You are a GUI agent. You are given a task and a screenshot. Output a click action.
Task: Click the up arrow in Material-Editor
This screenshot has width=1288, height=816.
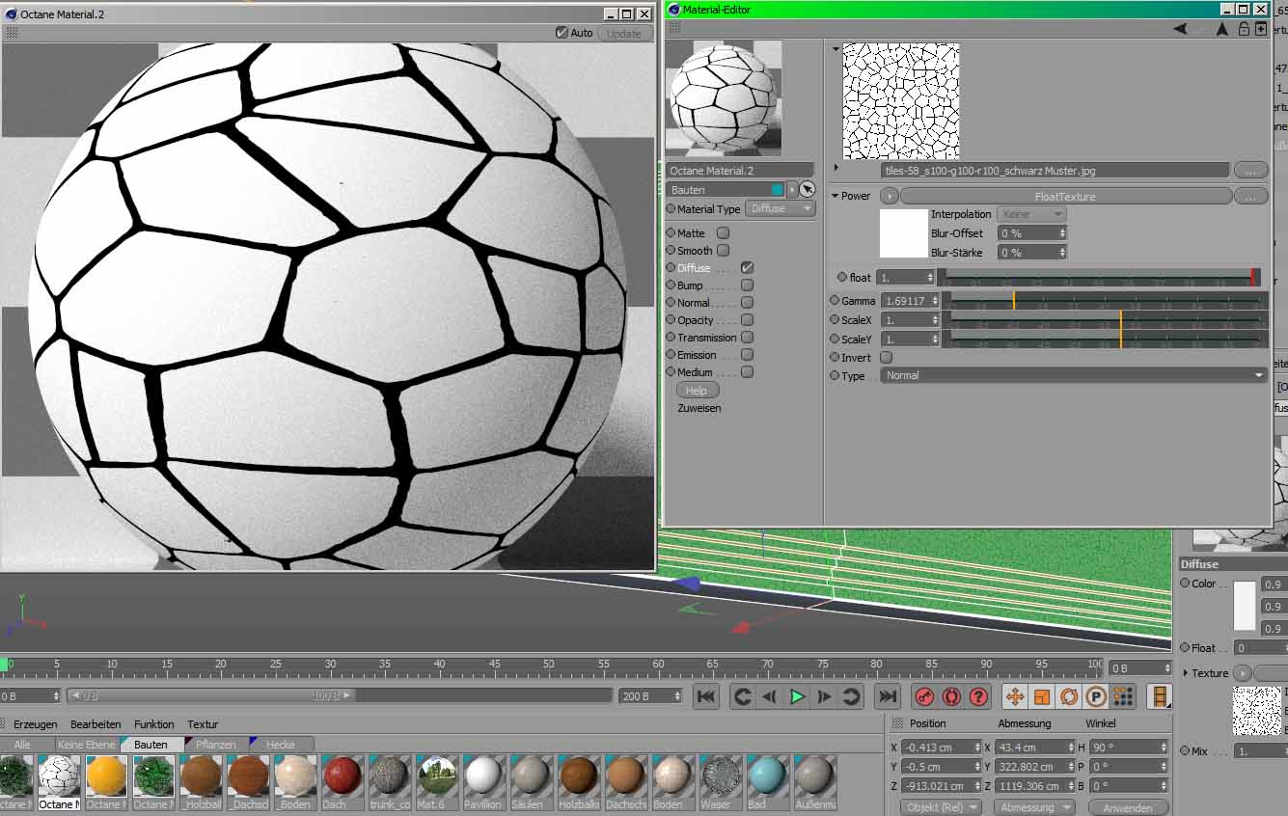point(1222,29)
